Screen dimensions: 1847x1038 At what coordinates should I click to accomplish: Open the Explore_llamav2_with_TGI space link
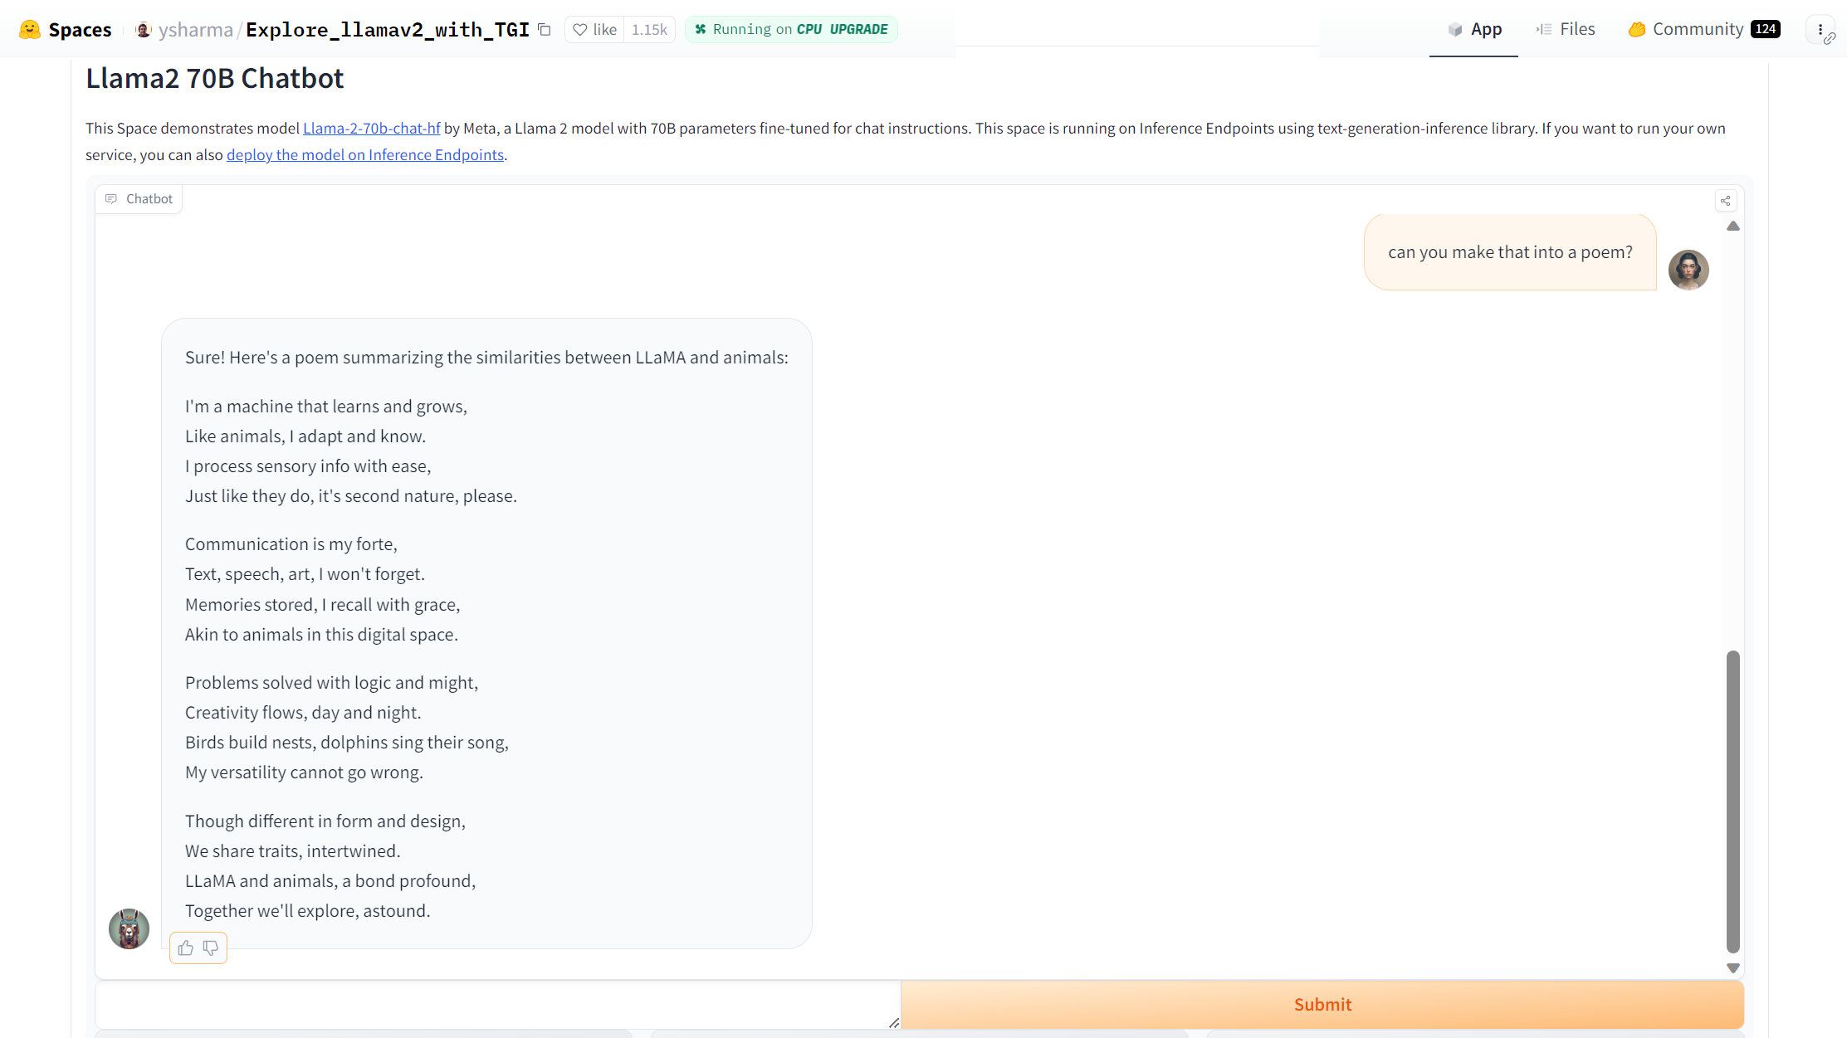(388, 29)
